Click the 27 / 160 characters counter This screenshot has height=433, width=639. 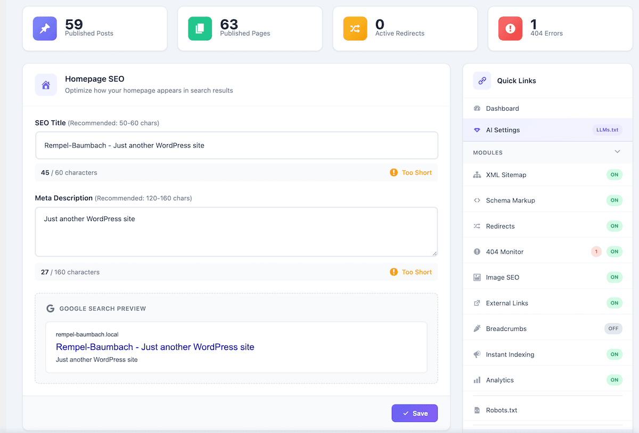(x=70, y=272)
